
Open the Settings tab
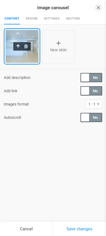[x=52, y=18]
